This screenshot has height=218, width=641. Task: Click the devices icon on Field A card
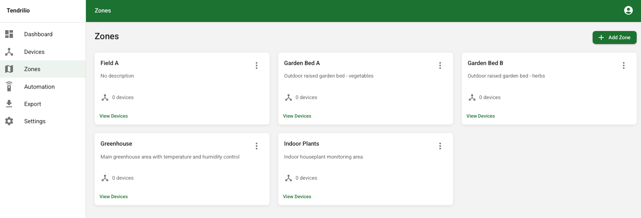pyautogui.click(x=105, y=97)
